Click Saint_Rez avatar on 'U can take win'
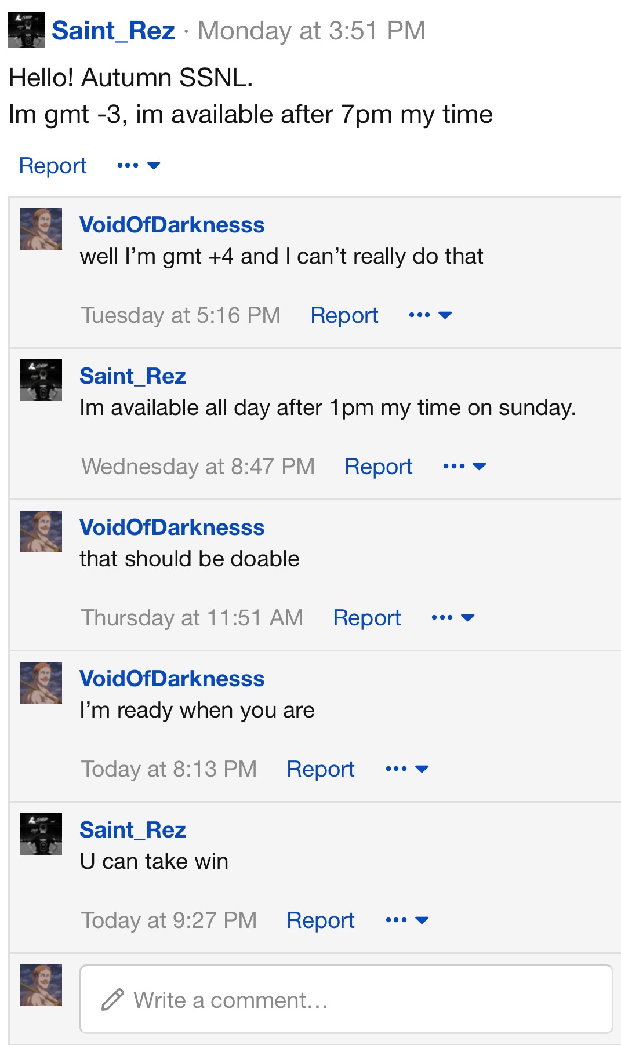This screenshot has width=621, height=1045. [41, 834]
